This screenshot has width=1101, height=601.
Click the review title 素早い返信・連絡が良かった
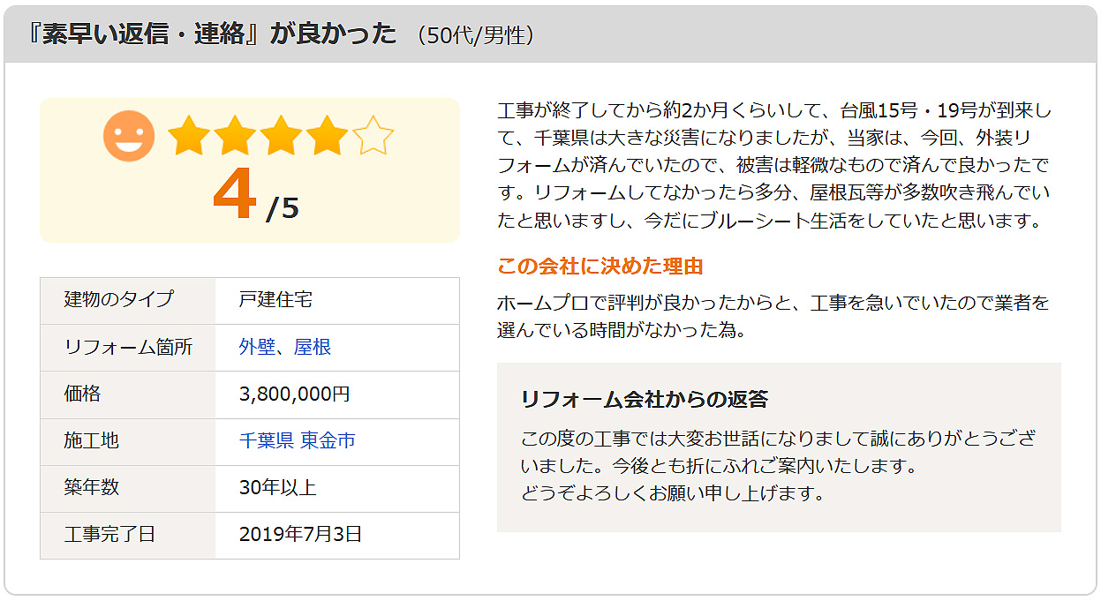[x=213, y=34]
